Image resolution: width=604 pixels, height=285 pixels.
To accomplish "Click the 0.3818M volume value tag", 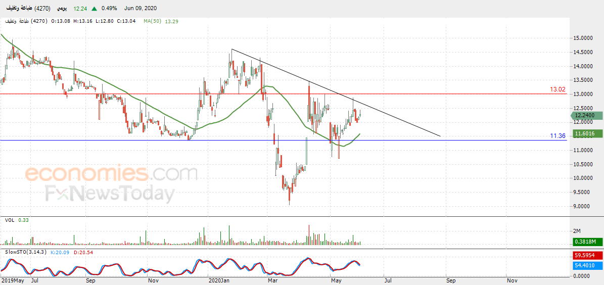I will pos(586,242).
